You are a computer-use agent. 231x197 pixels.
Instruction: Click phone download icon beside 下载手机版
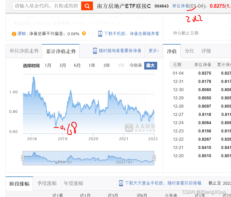(x=100, y=34)
